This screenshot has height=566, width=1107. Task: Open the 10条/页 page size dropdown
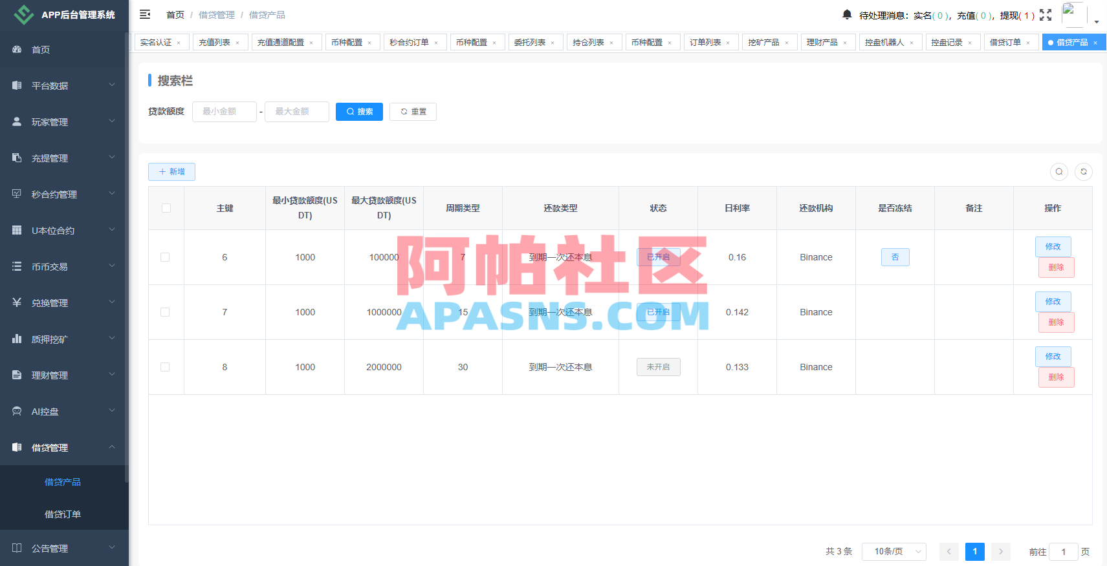pos(893,552)
